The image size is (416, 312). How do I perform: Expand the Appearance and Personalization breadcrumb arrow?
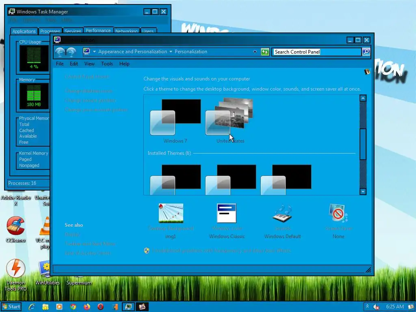tap(171, 52)
